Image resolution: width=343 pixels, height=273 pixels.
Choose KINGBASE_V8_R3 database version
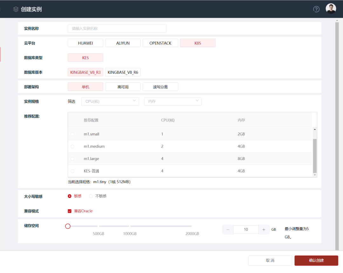coord(85,72)
